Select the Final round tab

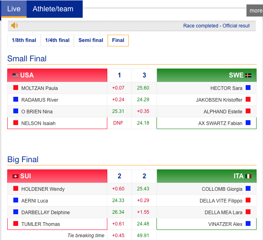pyautogui.click(x=118, y=40)
